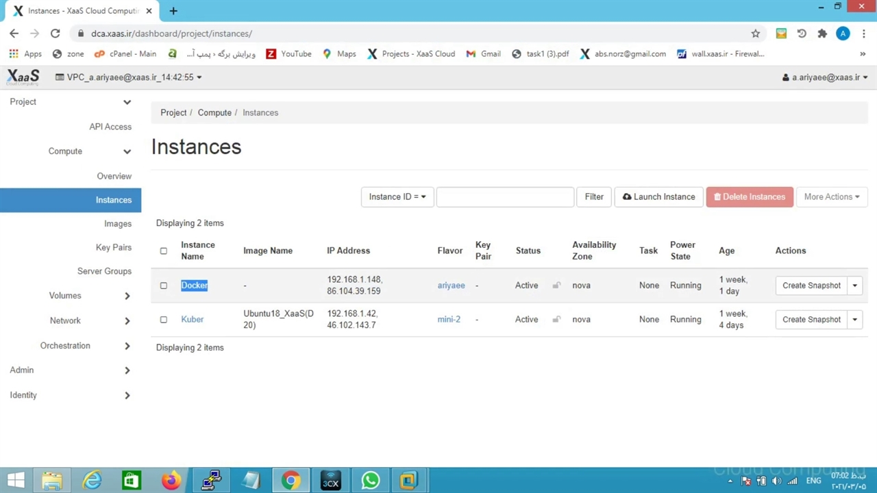This screenshot has height=493, width=877.
Task: Click the XaaS logo in header
Action: (x=23, y=77)
